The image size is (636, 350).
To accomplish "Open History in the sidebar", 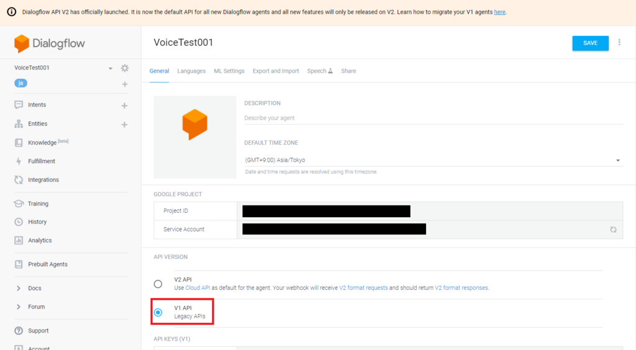I will coord(37,222).
